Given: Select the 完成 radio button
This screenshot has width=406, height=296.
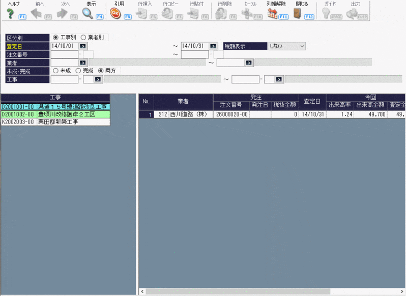Looking at the screenshot, I should tap(78, 71).
